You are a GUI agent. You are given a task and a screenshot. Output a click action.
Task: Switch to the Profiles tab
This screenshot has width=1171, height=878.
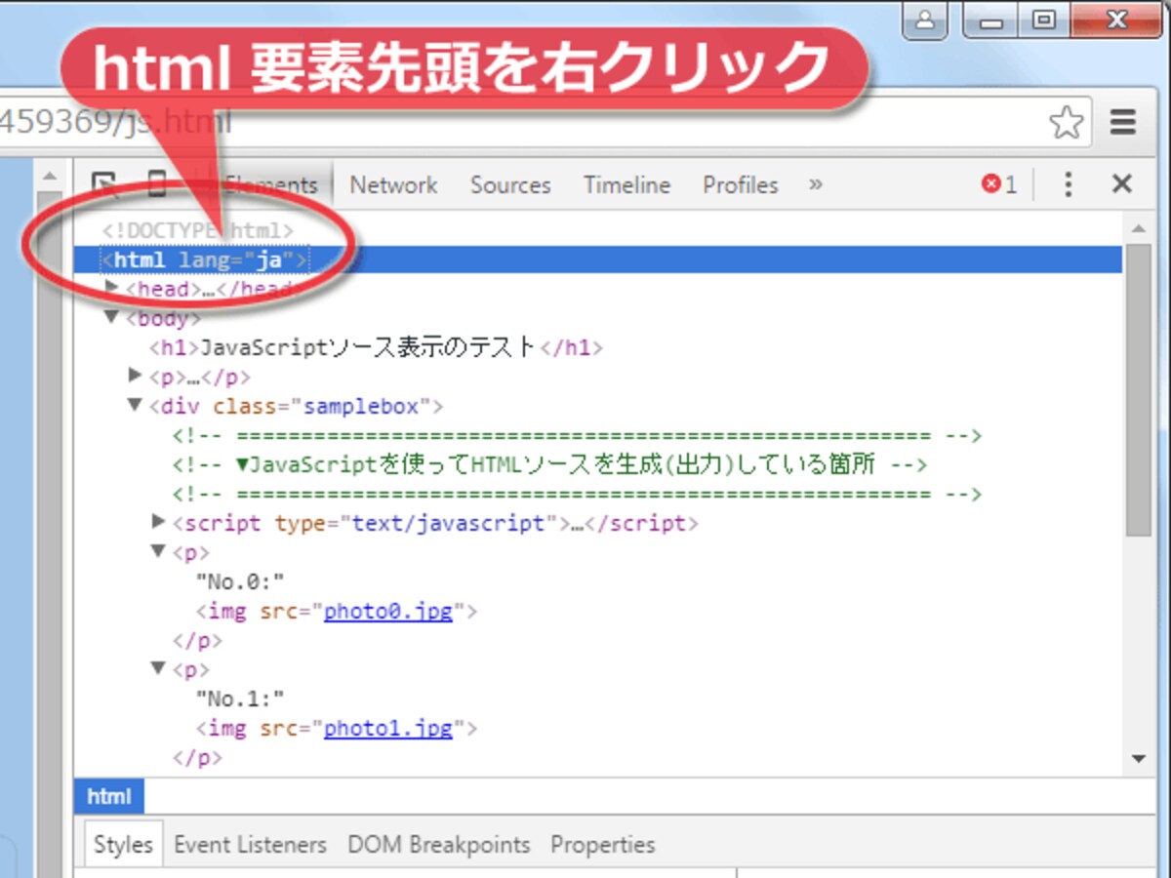741,185
